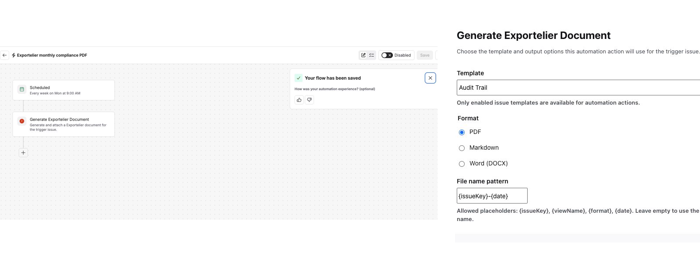Click the 'Format' group label
Image resolution: width=700 pixels, height=267 pixels.
pyautogui.click(x=468, y=118)
